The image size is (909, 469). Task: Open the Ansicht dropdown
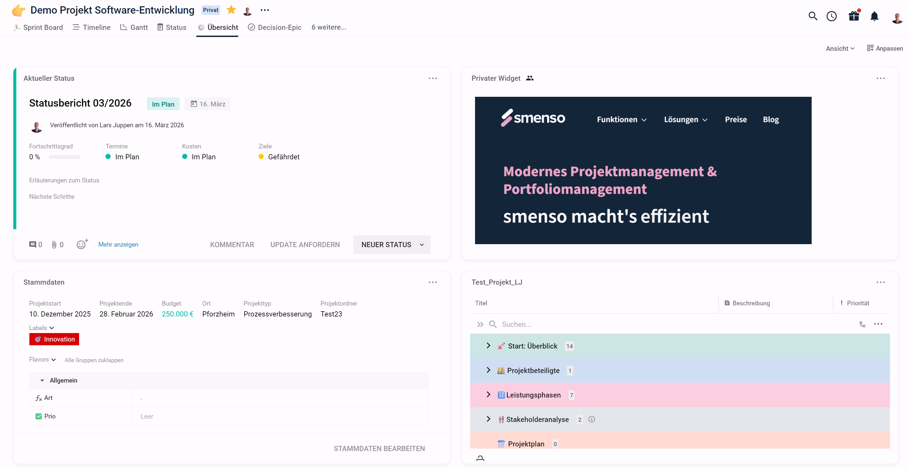840,49
